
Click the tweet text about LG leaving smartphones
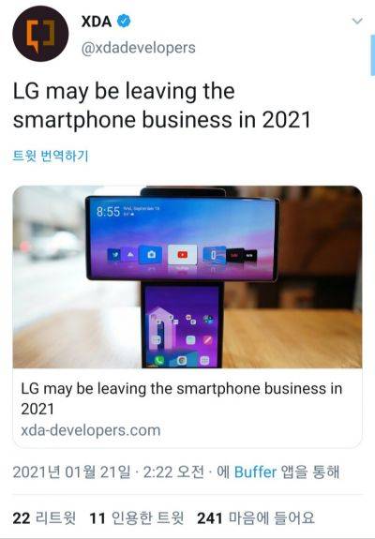[x=161, y=106]
